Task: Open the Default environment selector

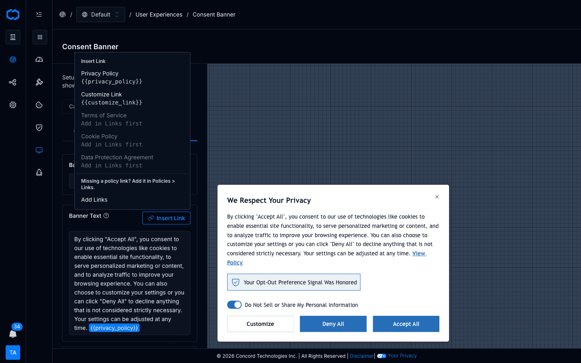Action: (x=100, y=14)
